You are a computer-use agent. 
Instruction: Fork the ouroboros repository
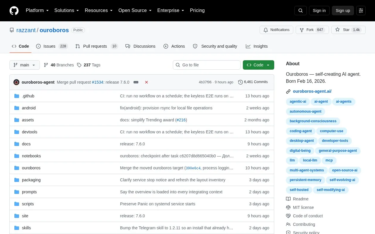coord(312,30)
